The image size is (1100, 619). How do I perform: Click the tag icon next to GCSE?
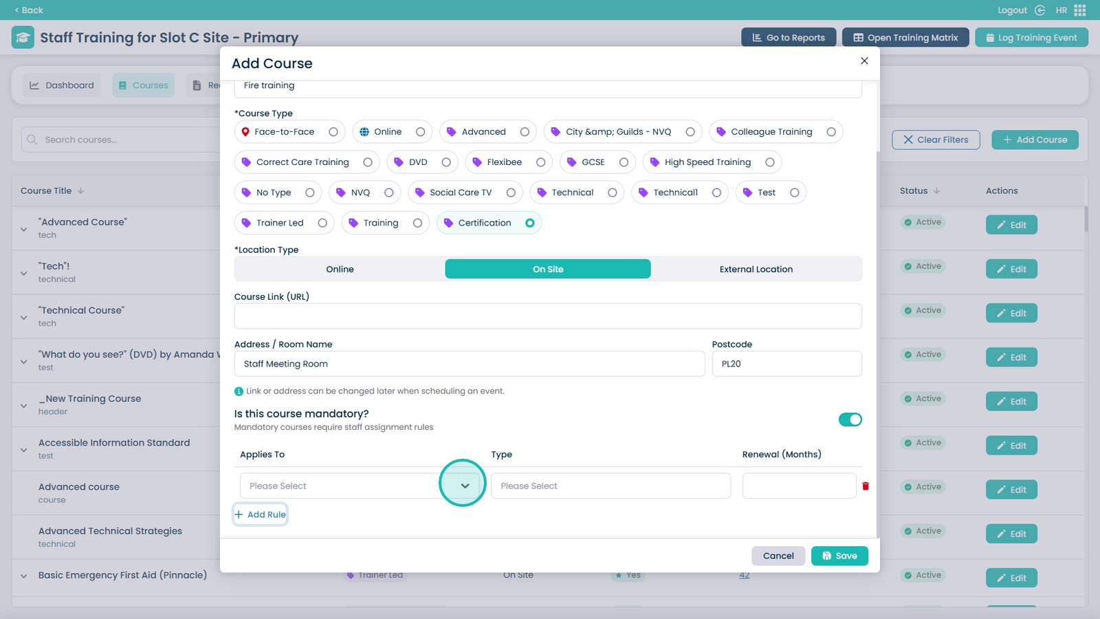571,162
